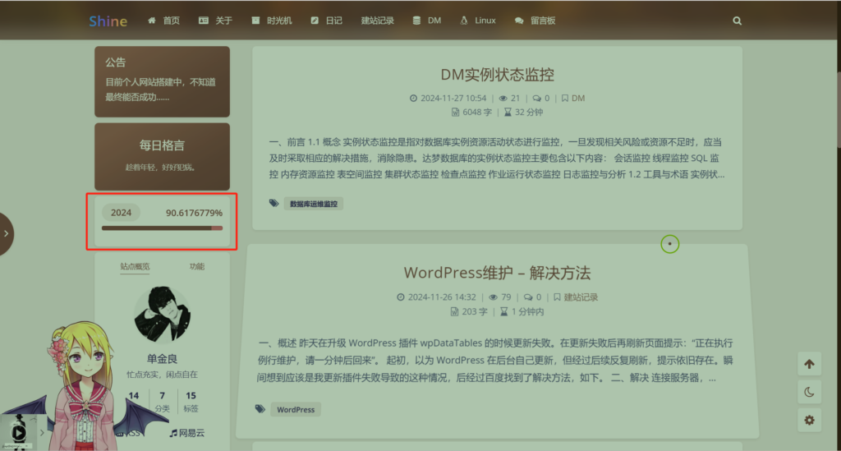Click the search magnifier icon in navbar
The height and width of the screenshot is (451, 841).
[737, 21]
